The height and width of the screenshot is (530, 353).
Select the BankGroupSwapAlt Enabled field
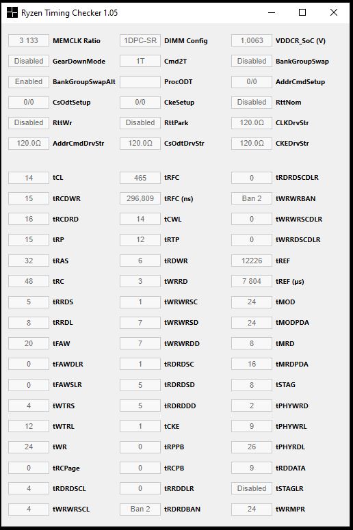(29, 82)
